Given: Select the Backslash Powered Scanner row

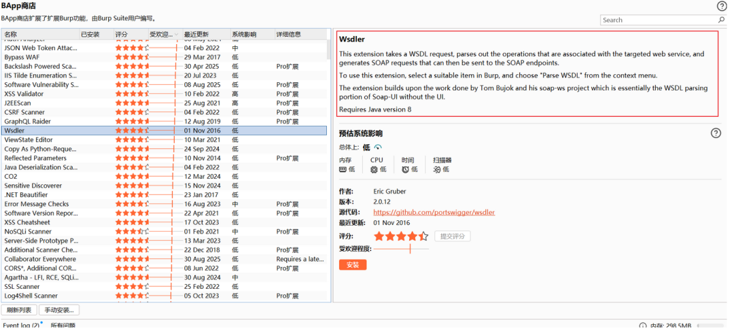Looking at the screenshot, I should (x=164, y=67).
